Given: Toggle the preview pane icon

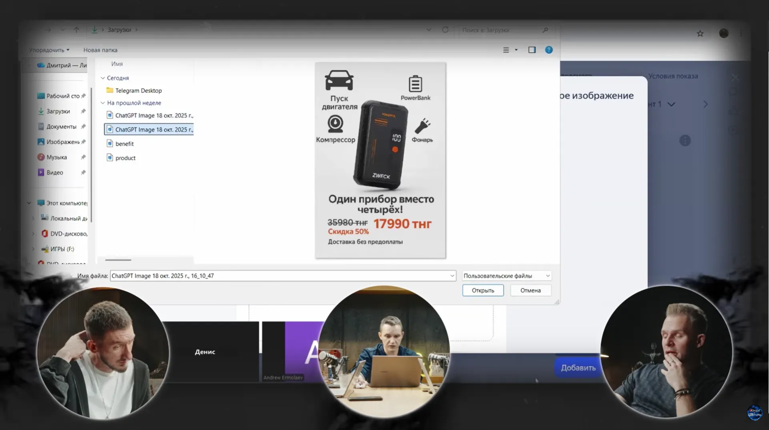Looking at the screenshot, I should 532,50.
